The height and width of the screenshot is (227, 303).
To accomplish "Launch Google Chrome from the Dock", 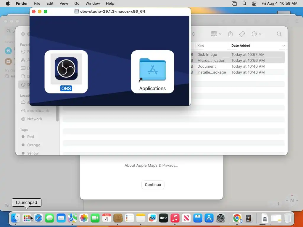I will pos(237,218).
